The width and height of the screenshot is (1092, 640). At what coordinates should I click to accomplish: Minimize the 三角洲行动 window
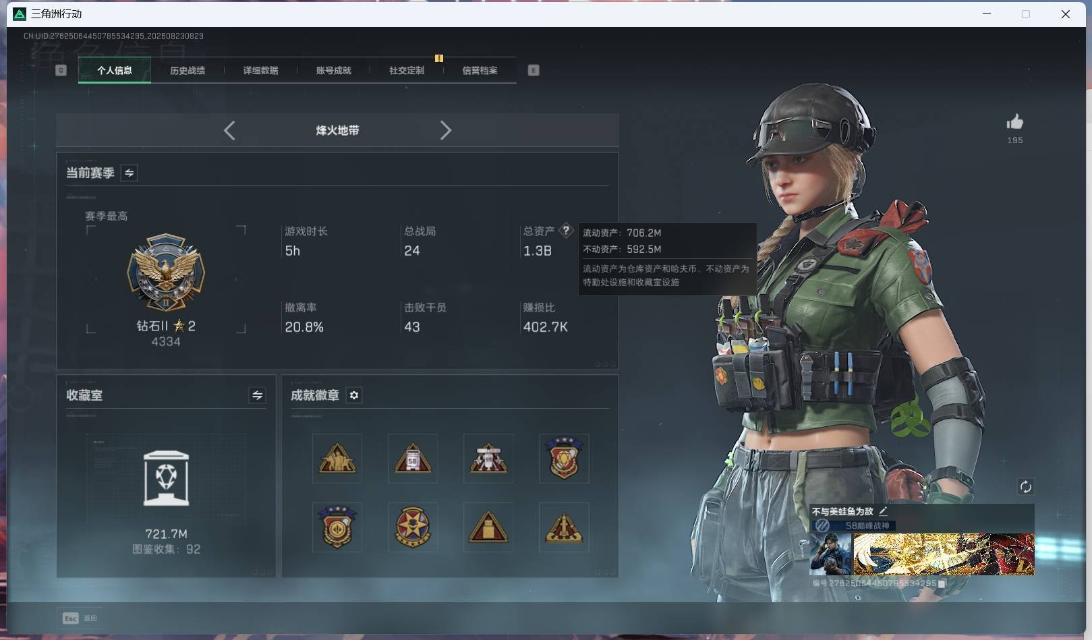point(987,14)
